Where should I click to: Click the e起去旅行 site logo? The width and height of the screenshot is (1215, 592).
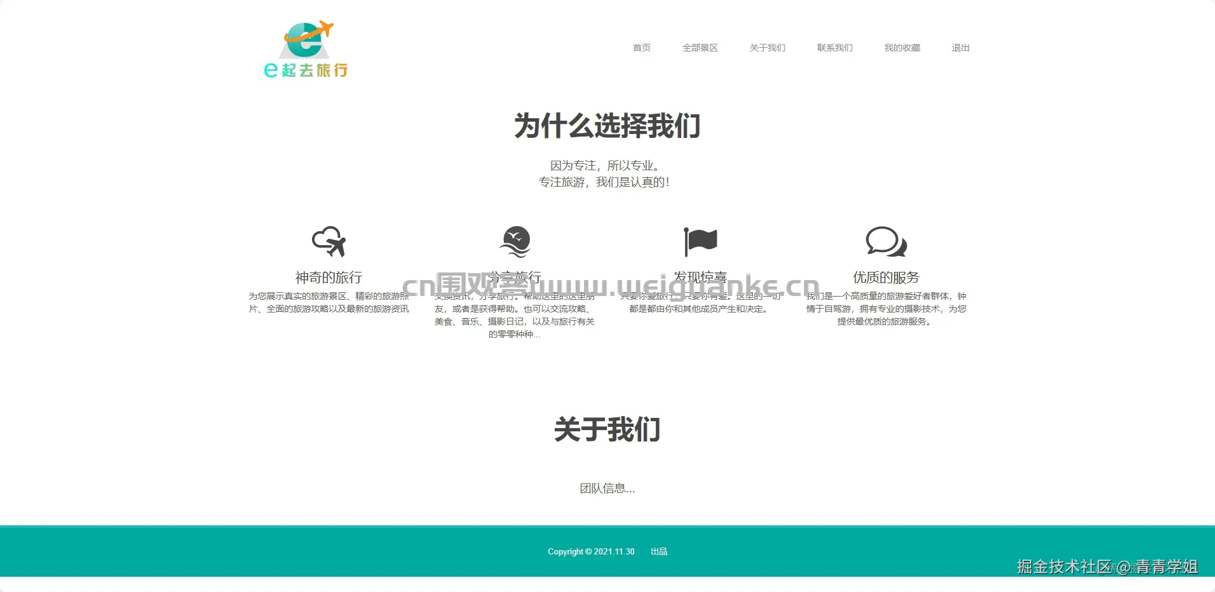click(306, 49)
